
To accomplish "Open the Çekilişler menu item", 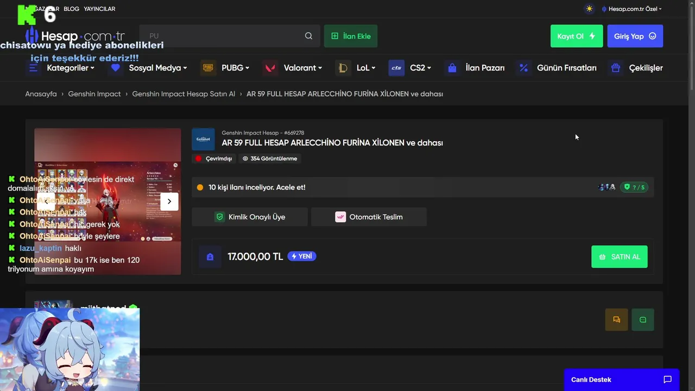I will 646,68.
